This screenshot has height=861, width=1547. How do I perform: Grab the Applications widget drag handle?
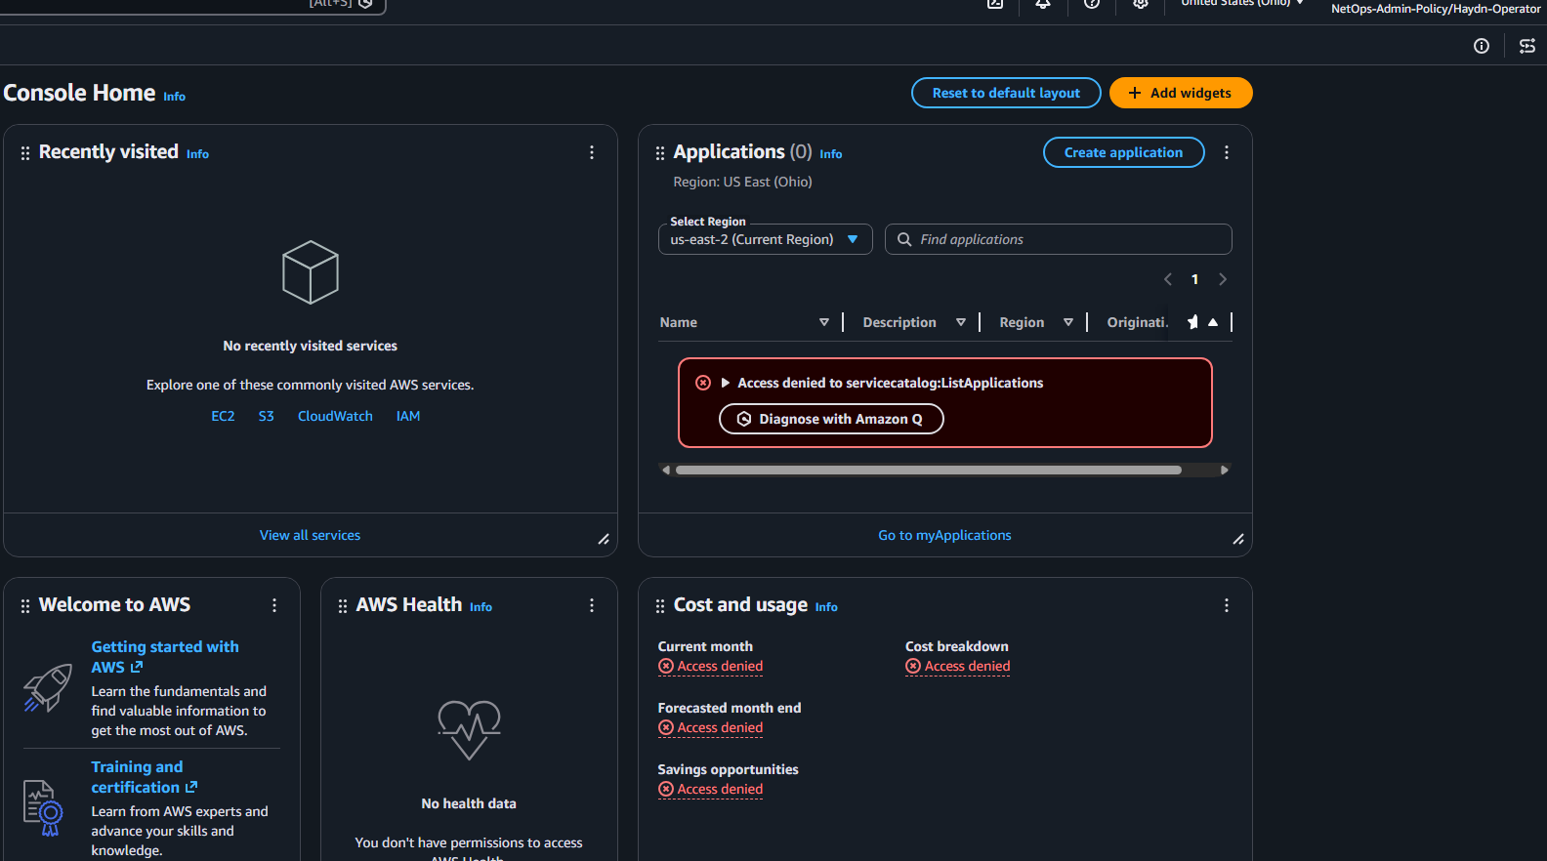[x=660, y=153]
